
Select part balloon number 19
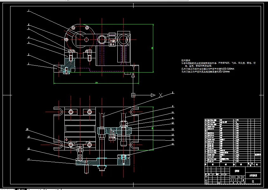coord(29,137)
